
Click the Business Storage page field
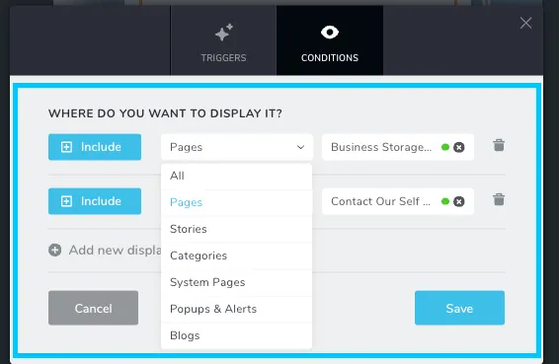pos(398,147)
